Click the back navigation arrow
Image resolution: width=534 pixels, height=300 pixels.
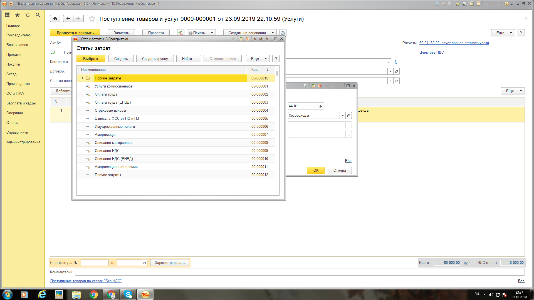point(68,19)
